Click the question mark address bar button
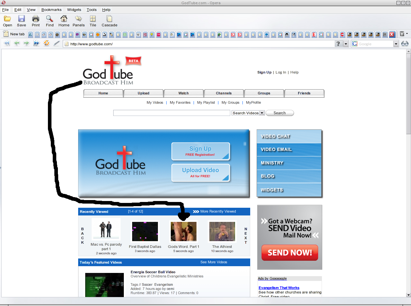This screenshot has height=306, width=411. tap(338, 44)
